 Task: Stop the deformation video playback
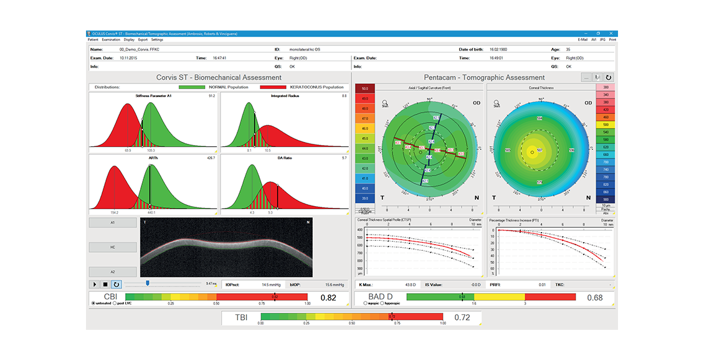pyautogui.click(x=105, y=284)
